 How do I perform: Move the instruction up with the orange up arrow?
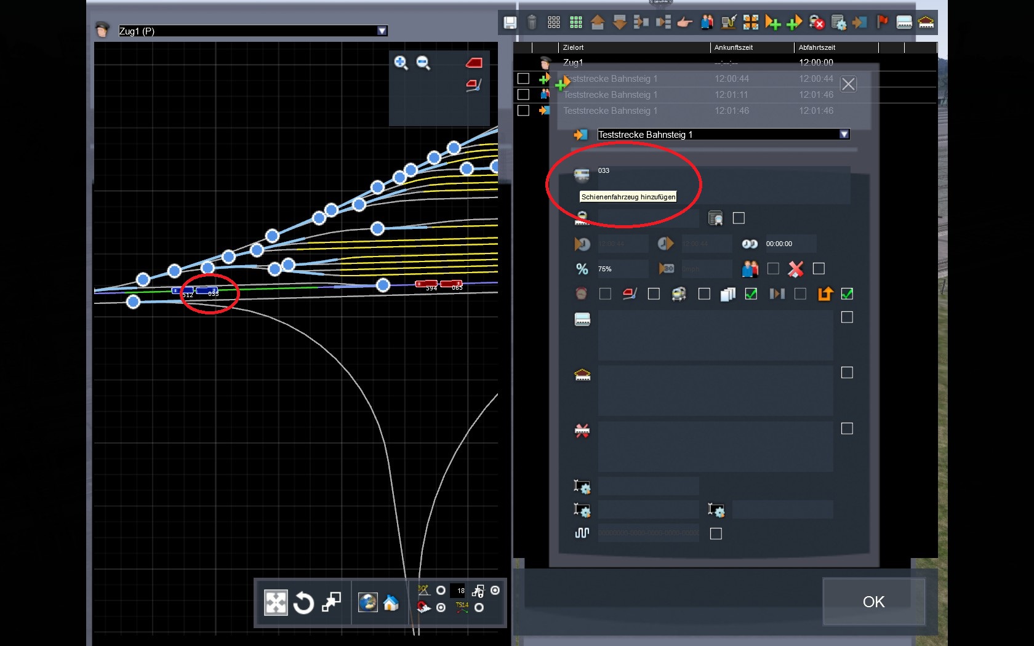[598, 23]
